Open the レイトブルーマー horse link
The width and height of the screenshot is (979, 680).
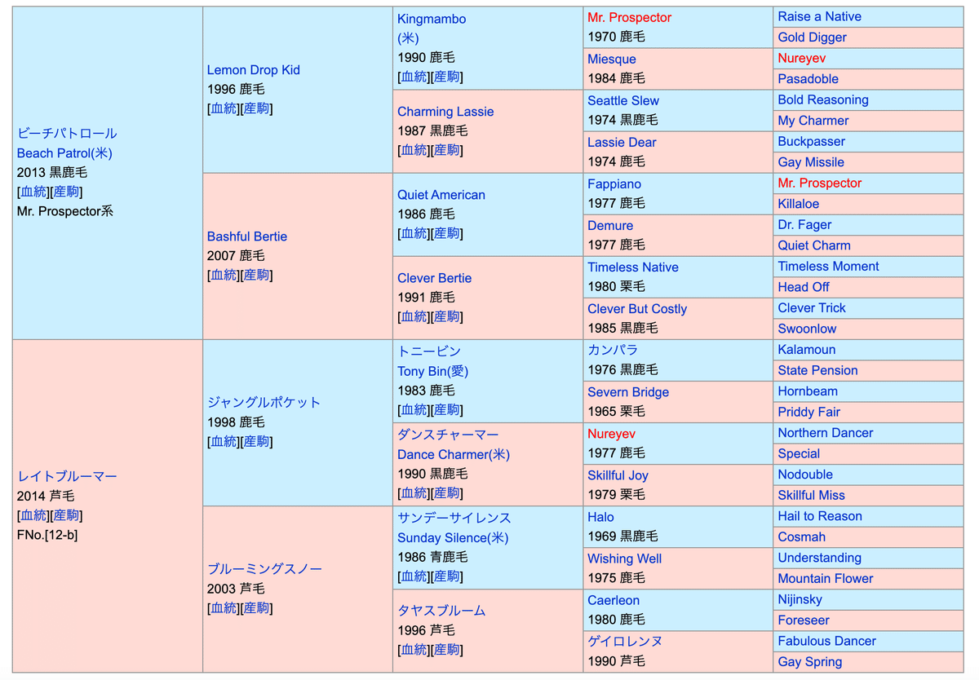(x=67, y=476)
